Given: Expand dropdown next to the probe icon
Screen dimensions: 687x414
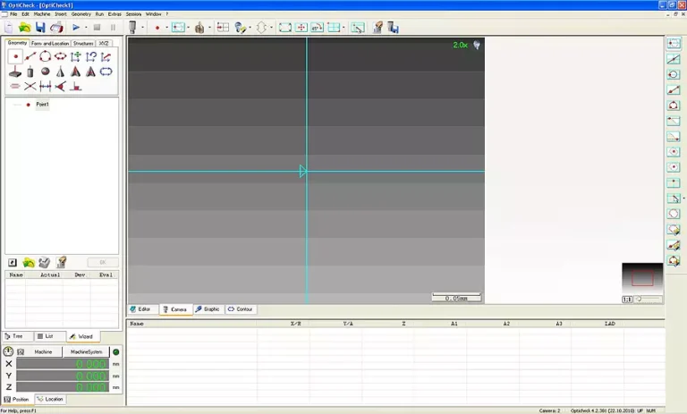Looking at the screenshot, I should click(143, 28).
